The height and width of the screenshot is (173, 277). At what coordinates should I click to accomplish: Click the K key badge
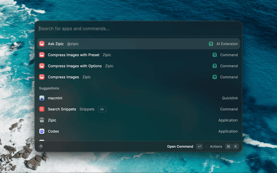[x=235, y=147]
